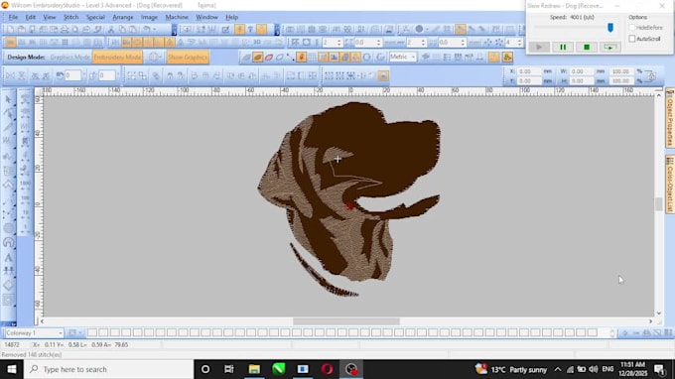This screenshot has height=379, width=675.
Task: Open the Special menu
Action: pos(95,17)
